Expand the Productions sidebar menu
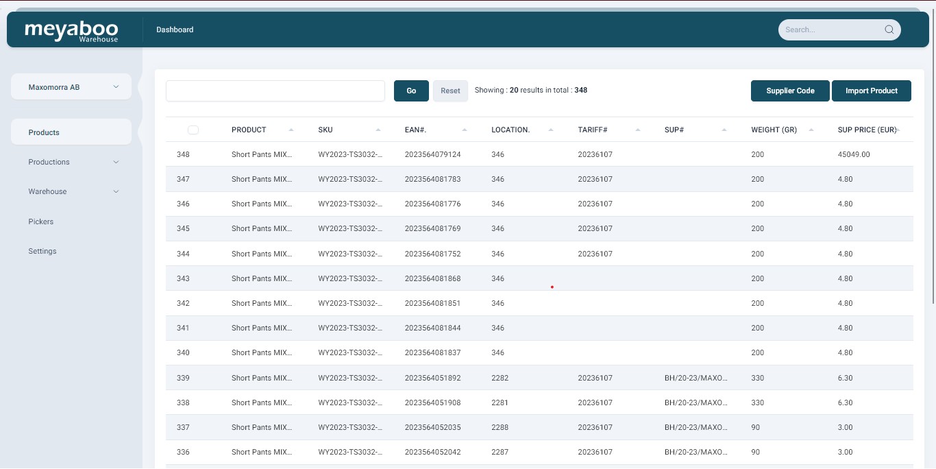The width and height of the screenshot is (936, 469). tap(71, 162)
